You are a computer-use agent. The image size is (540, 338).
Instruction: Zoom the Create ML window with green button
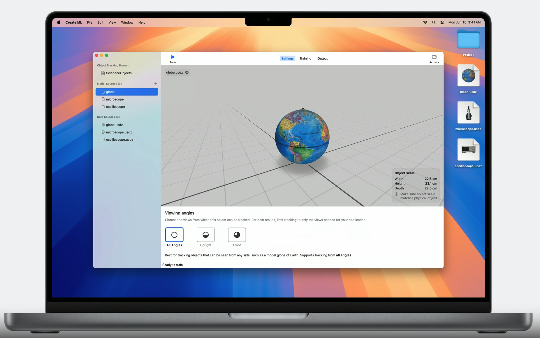(107, 55)
